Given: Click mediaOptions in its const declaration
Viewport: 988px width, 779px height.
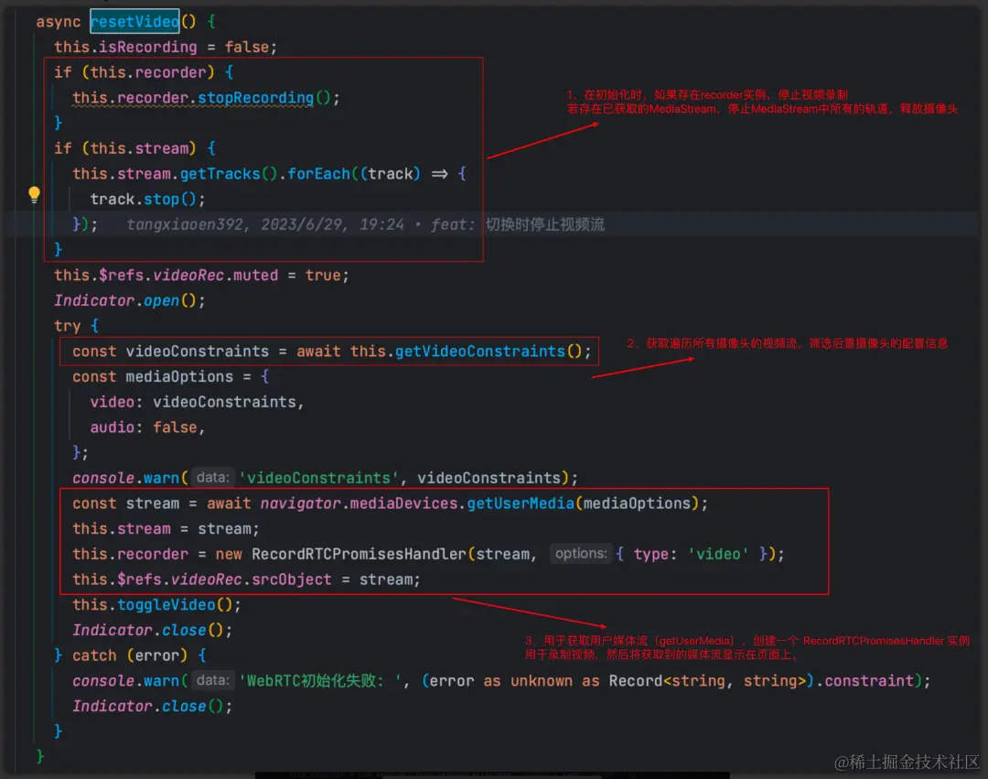Looking at the screenshot, I should (179, 377).
